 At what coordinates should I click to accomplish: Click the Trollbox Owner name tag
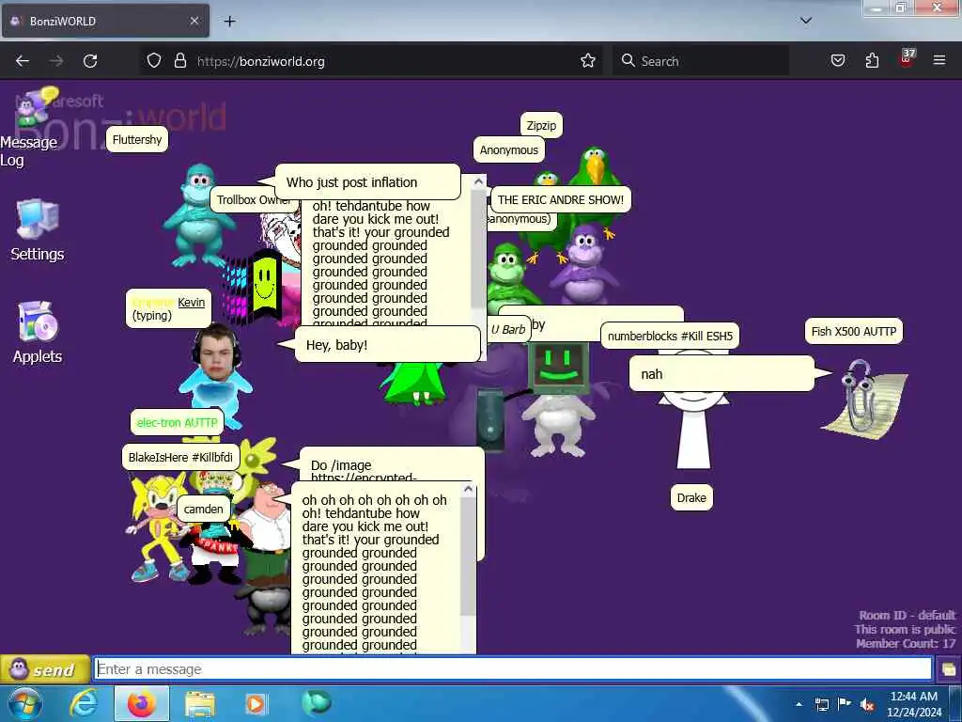tap(254, 199)
